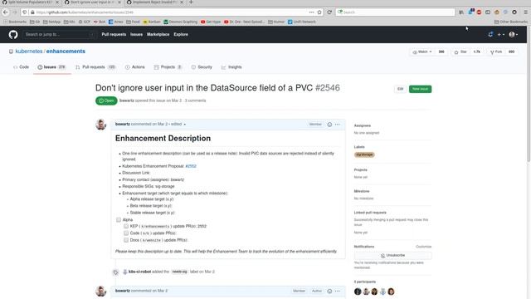
Task: Fork the repository
Action: point(496,51)
